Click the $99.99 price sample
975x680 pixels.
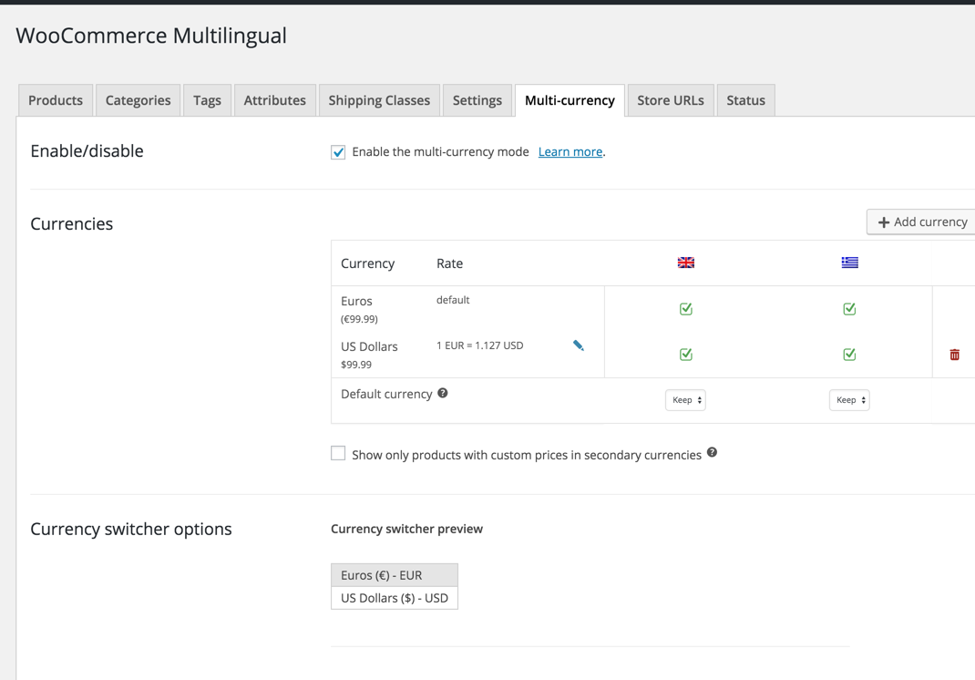[x=356, y=365]
